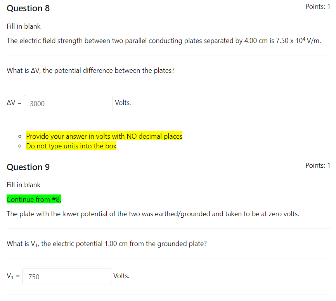Click the yellow 'Do not type units' note

pyautogui.click(x=71, y=146)
